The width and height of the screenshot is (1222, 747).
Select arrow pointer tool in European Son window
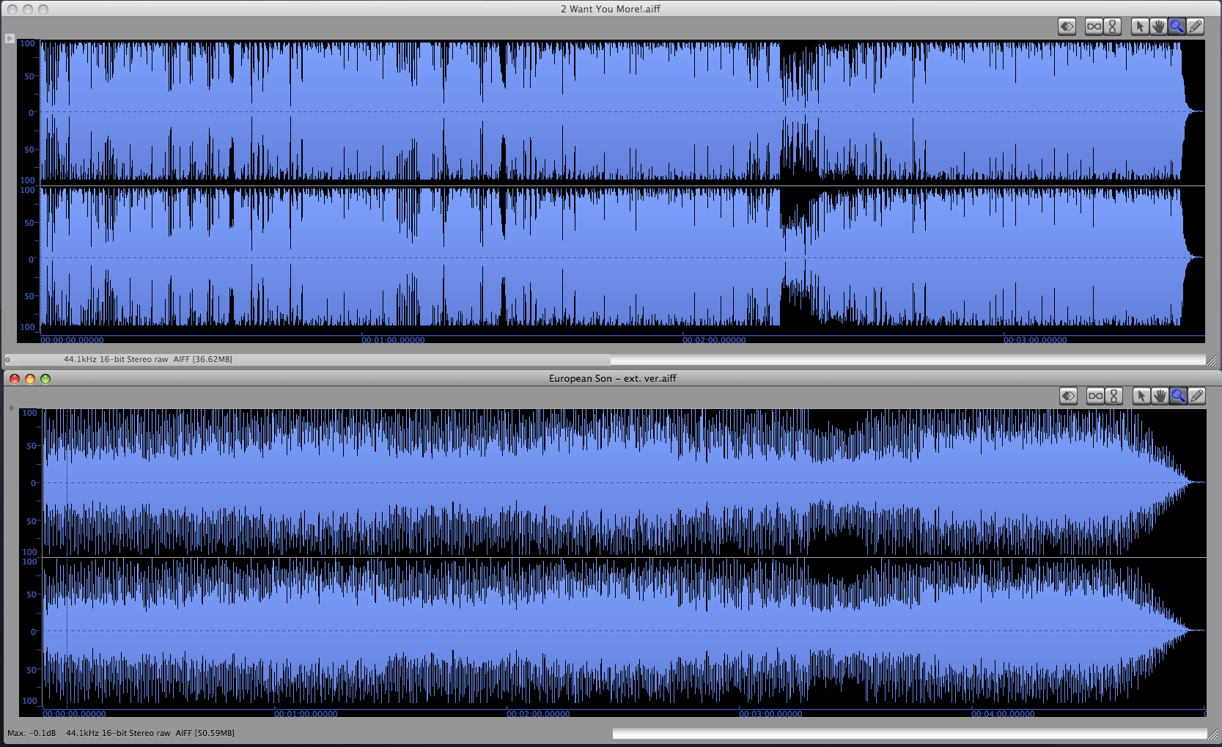tap(1141, 396)
